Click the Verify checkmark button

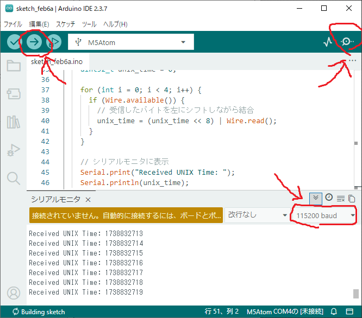coord(14,42)
